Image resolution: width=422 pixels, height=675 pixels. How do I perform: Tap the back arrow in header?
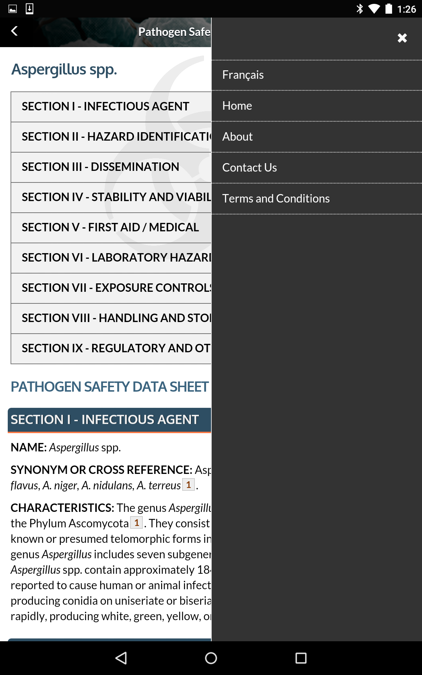click(x=14, y=31)
